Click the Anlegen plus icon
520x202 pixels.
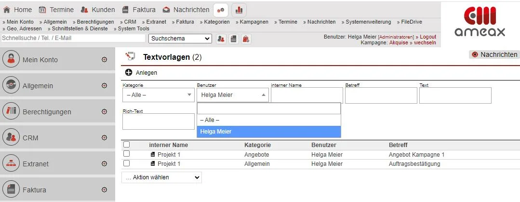pyautogui.click(x=129, y=72)
